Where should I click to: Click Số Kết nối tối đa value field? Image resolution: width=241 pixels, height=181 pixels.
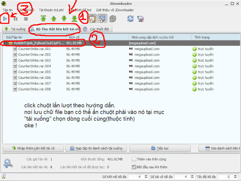[136, 177]
